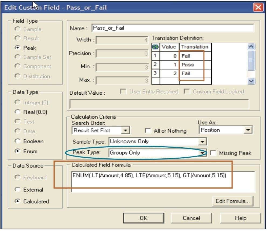Click the Max. input field
The width and height of the screenshot is (267, 231).
click(122, 80)
